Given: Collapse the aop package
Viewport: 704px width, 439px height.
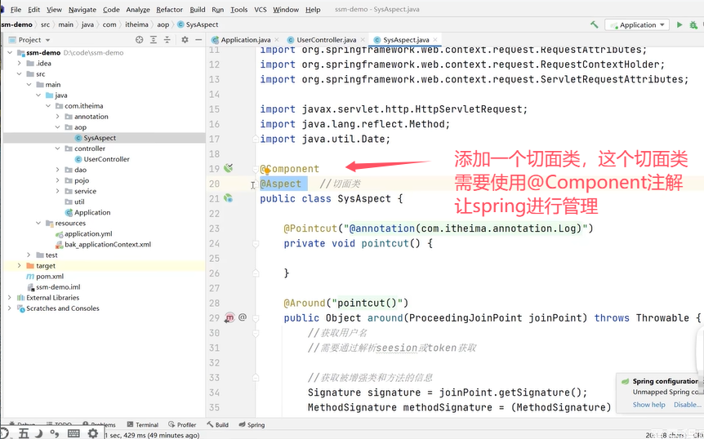Looking at the screenshot, I should [57, 127].
